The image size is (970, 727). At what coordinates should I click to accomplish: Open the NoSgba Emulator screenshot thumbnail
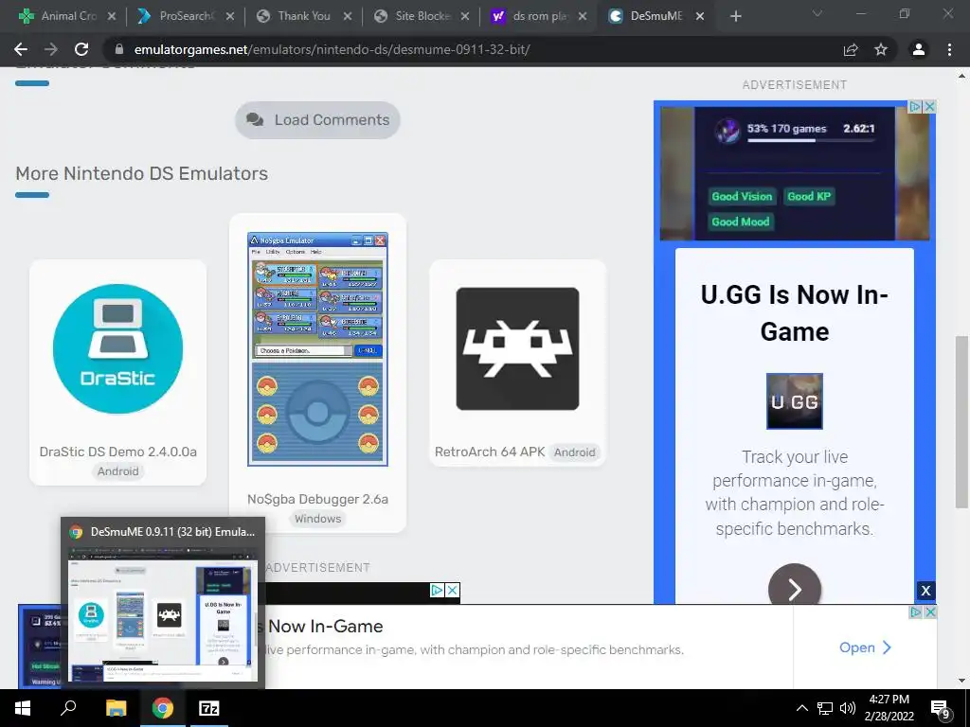(317, 348)
